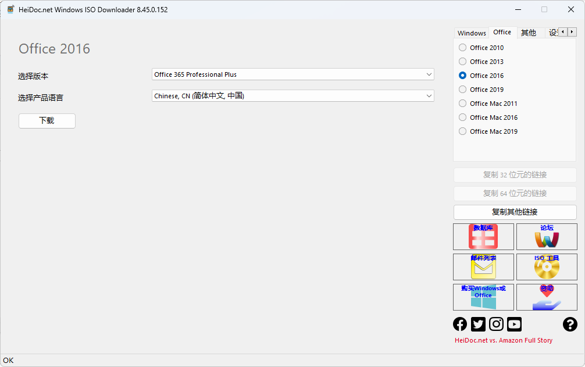Image resolution: width=585 pixels, height=367 pixels.
Task: Select the Office 2019 radio button
Action: click(x=463, y=90)
